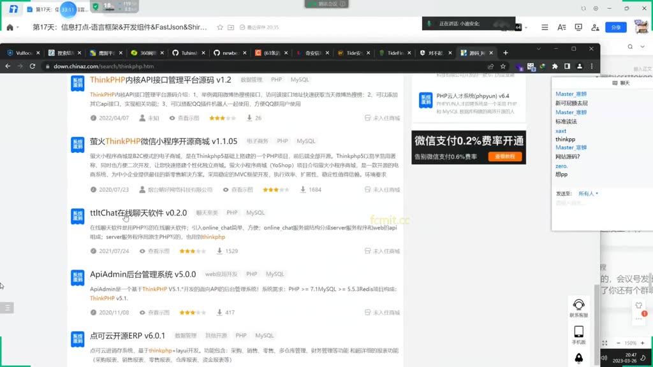Click the Tencent Docs home icon
Viewport: 653px width, 367px height.
10,27
